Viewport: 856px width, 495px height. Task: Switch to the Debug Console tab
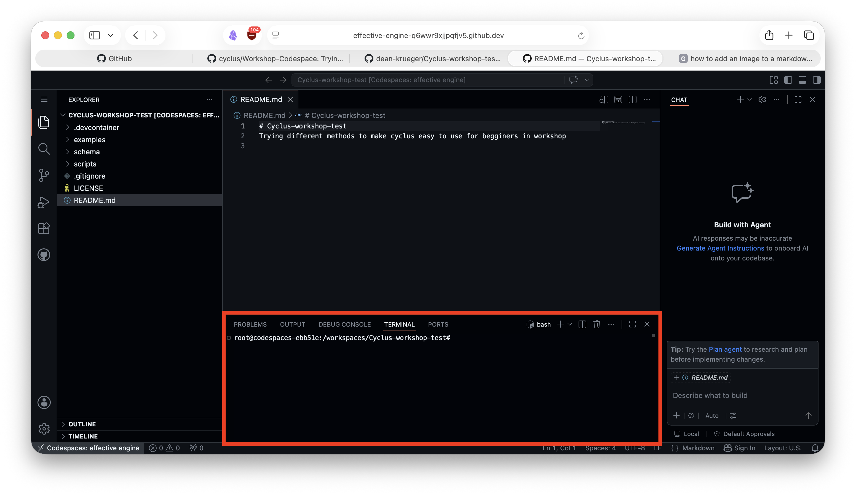tap(344, 324)
